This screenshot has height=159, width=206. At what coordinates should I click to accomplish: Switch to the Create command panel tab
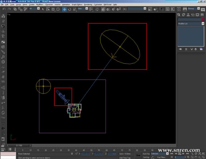(179, 15)
